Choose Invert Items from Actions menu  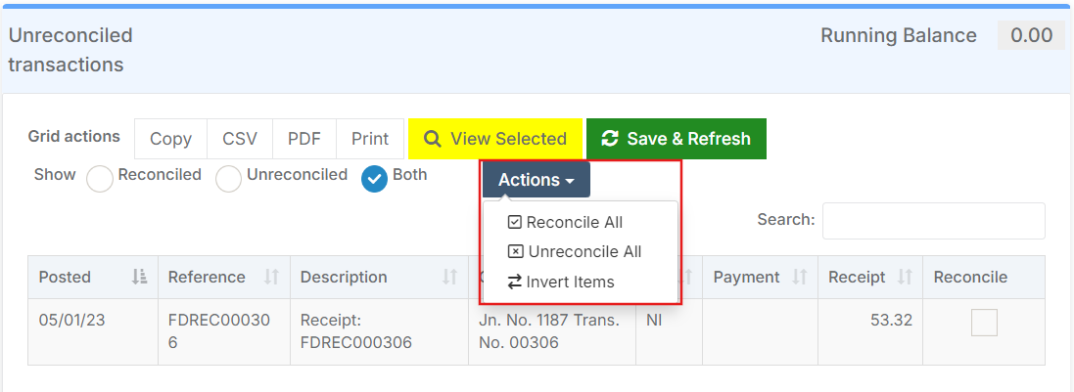(x=570, y=282)
